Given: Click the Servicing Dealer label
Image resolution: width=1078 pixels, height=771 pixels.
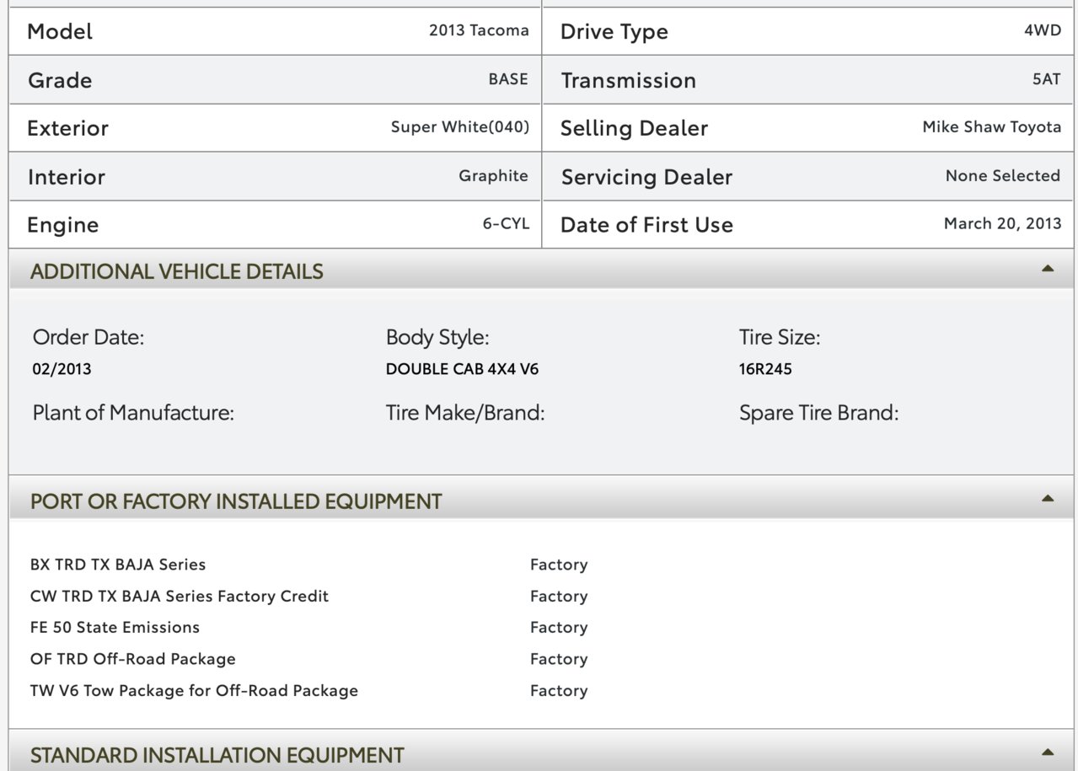Looking at the screenshot, I should (x=647, y=178).
